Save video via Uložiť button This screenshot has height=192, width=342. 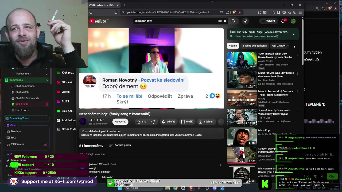click(187, 122)
